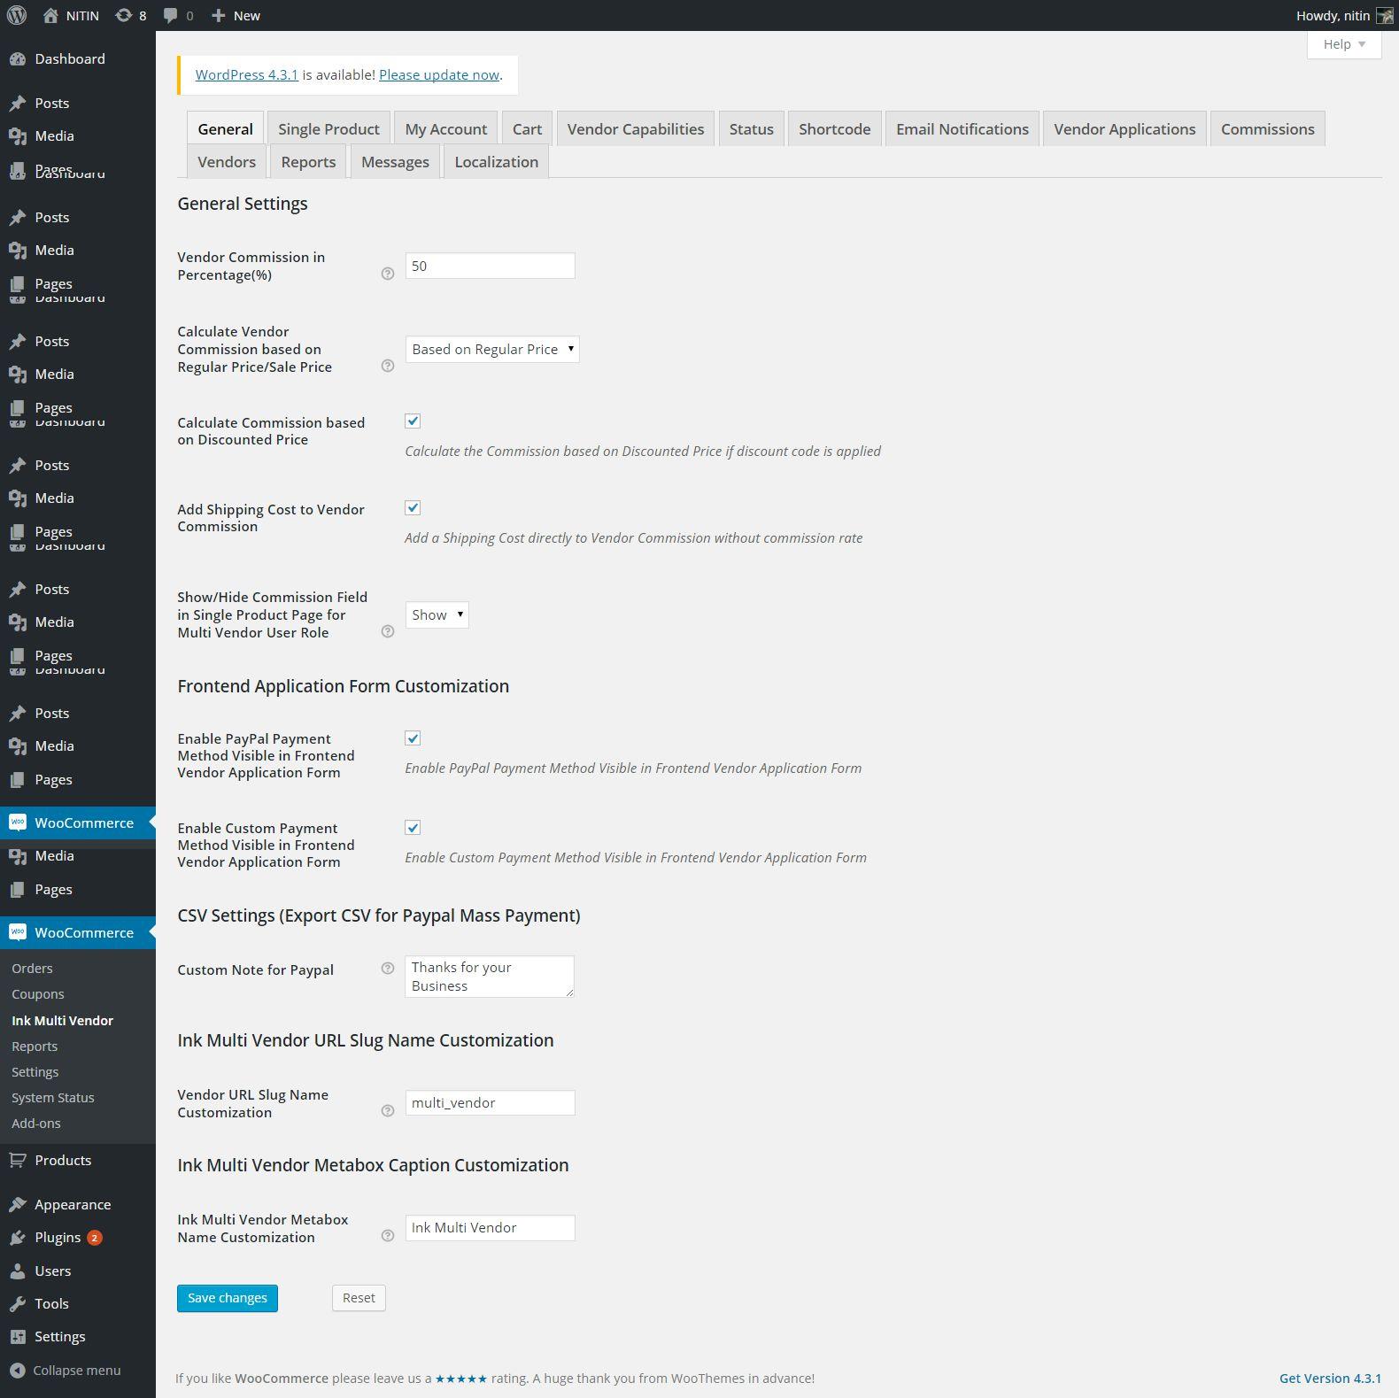Open the user avatar next to Howdy, nitin

(x=1384, y=16)
